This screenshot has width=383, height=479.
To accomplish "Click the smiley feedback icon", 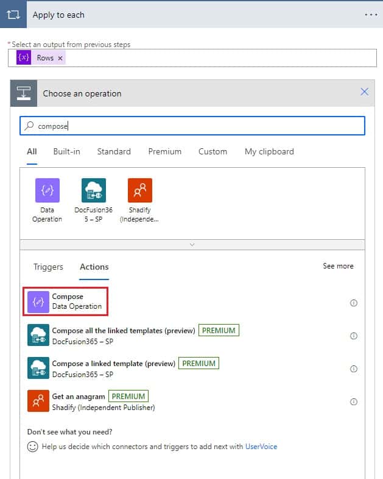I will click(x=33, y=447).
